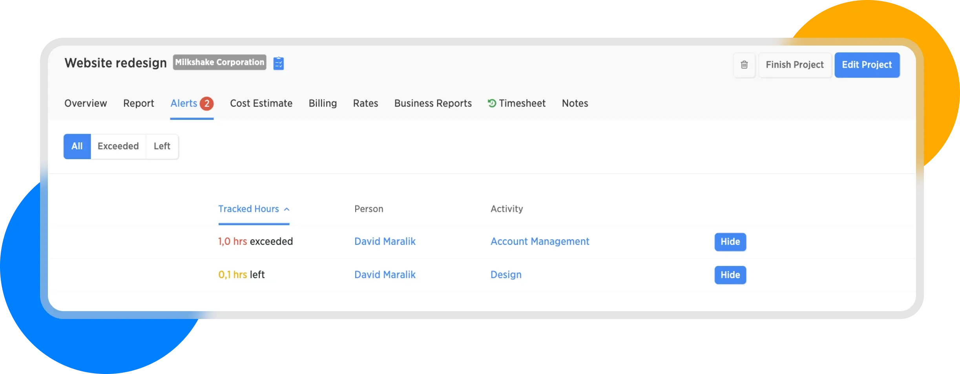Viewport: 960px width, 374px height.
Task: Open the Business Reports tab
Action: pos(433,103)
